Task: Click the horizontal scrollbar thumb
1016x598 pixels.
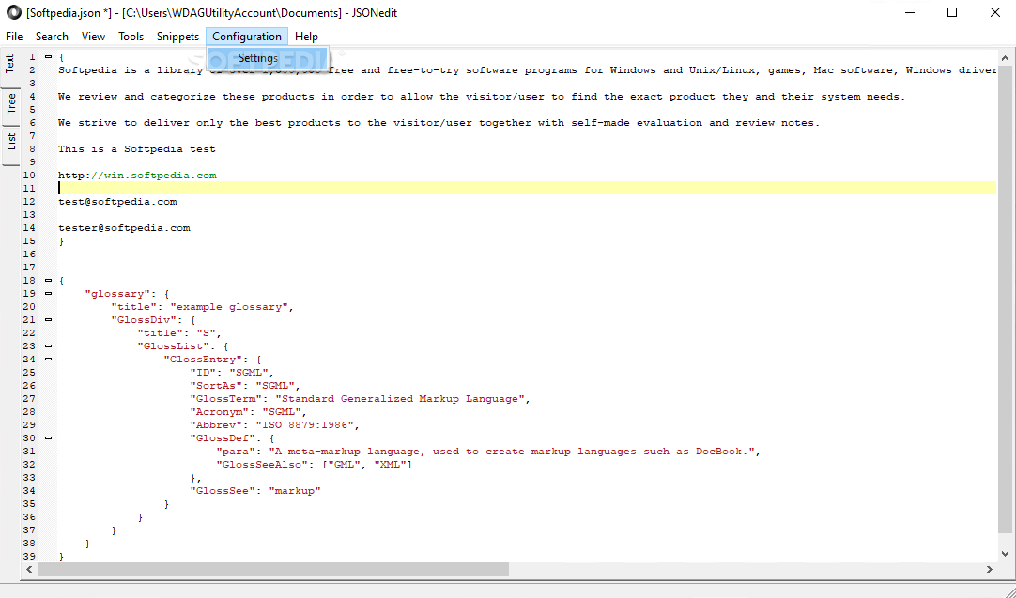Action: [273, 570]
